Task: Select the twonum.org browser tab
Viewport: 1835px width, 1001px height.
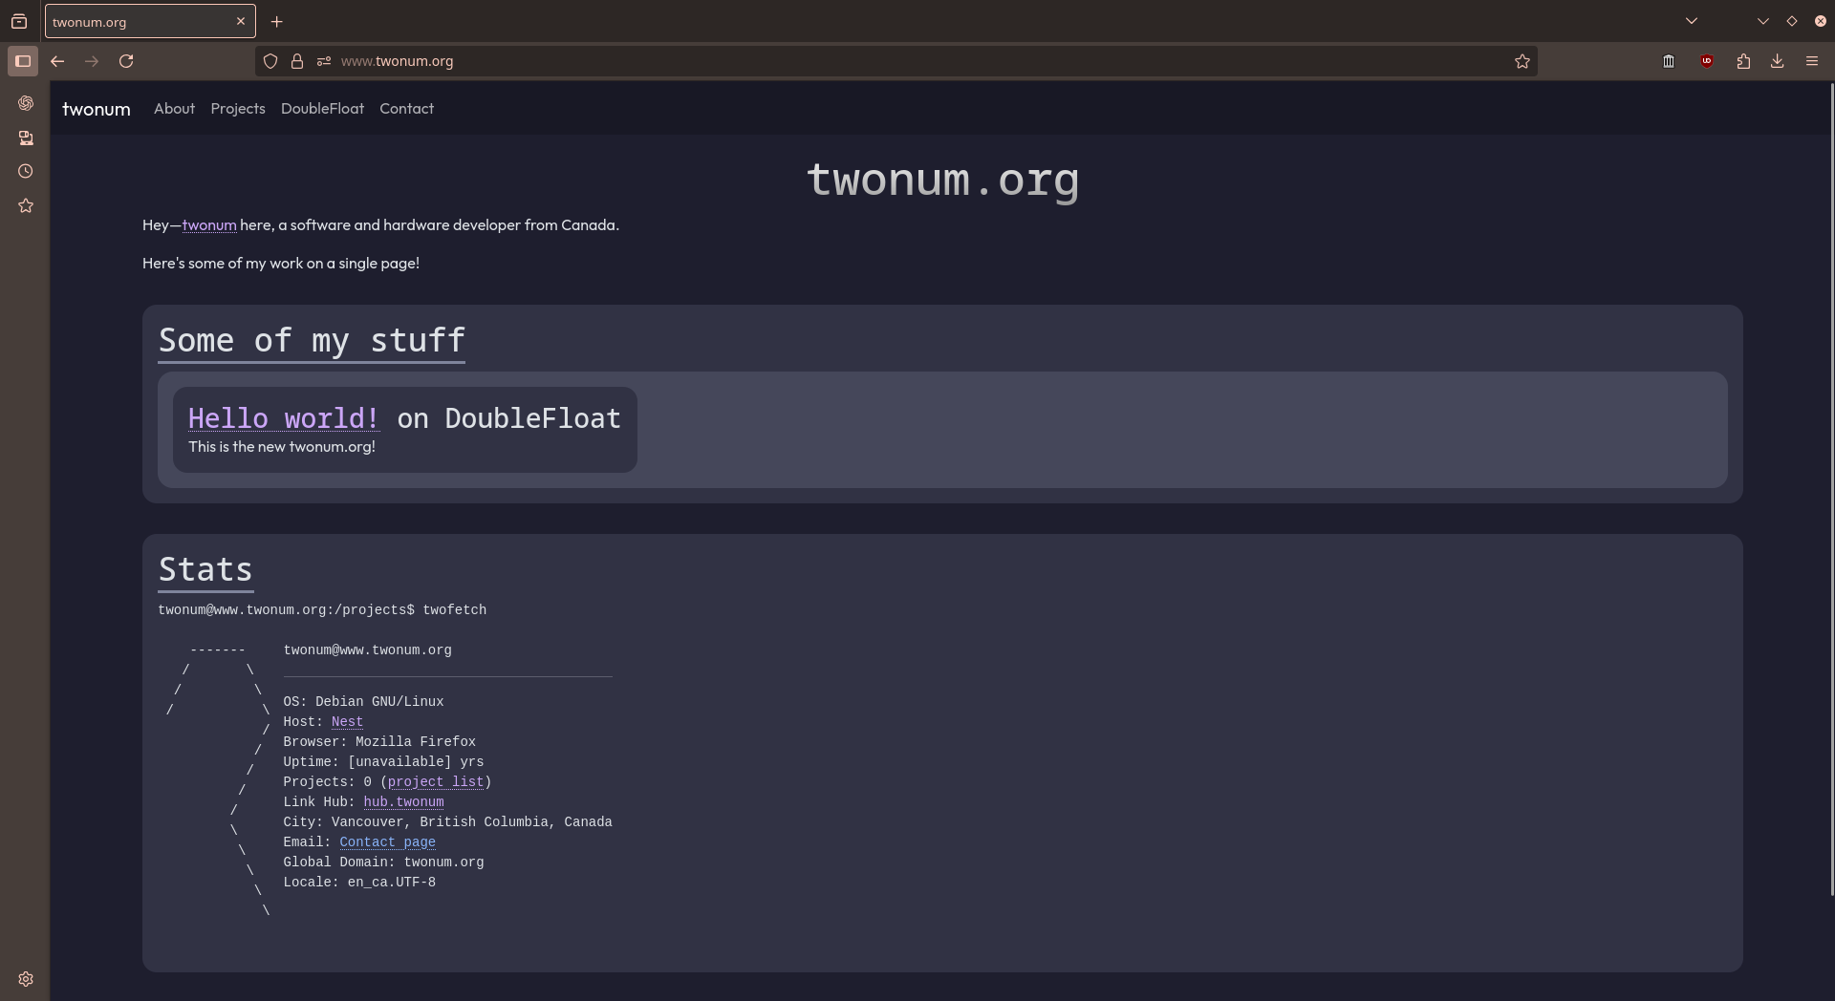Action: 150,21
